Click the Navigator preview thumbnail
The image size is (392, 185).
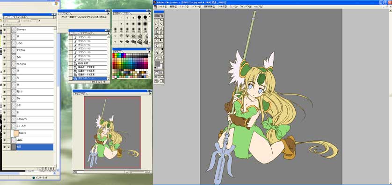(112, 132)
